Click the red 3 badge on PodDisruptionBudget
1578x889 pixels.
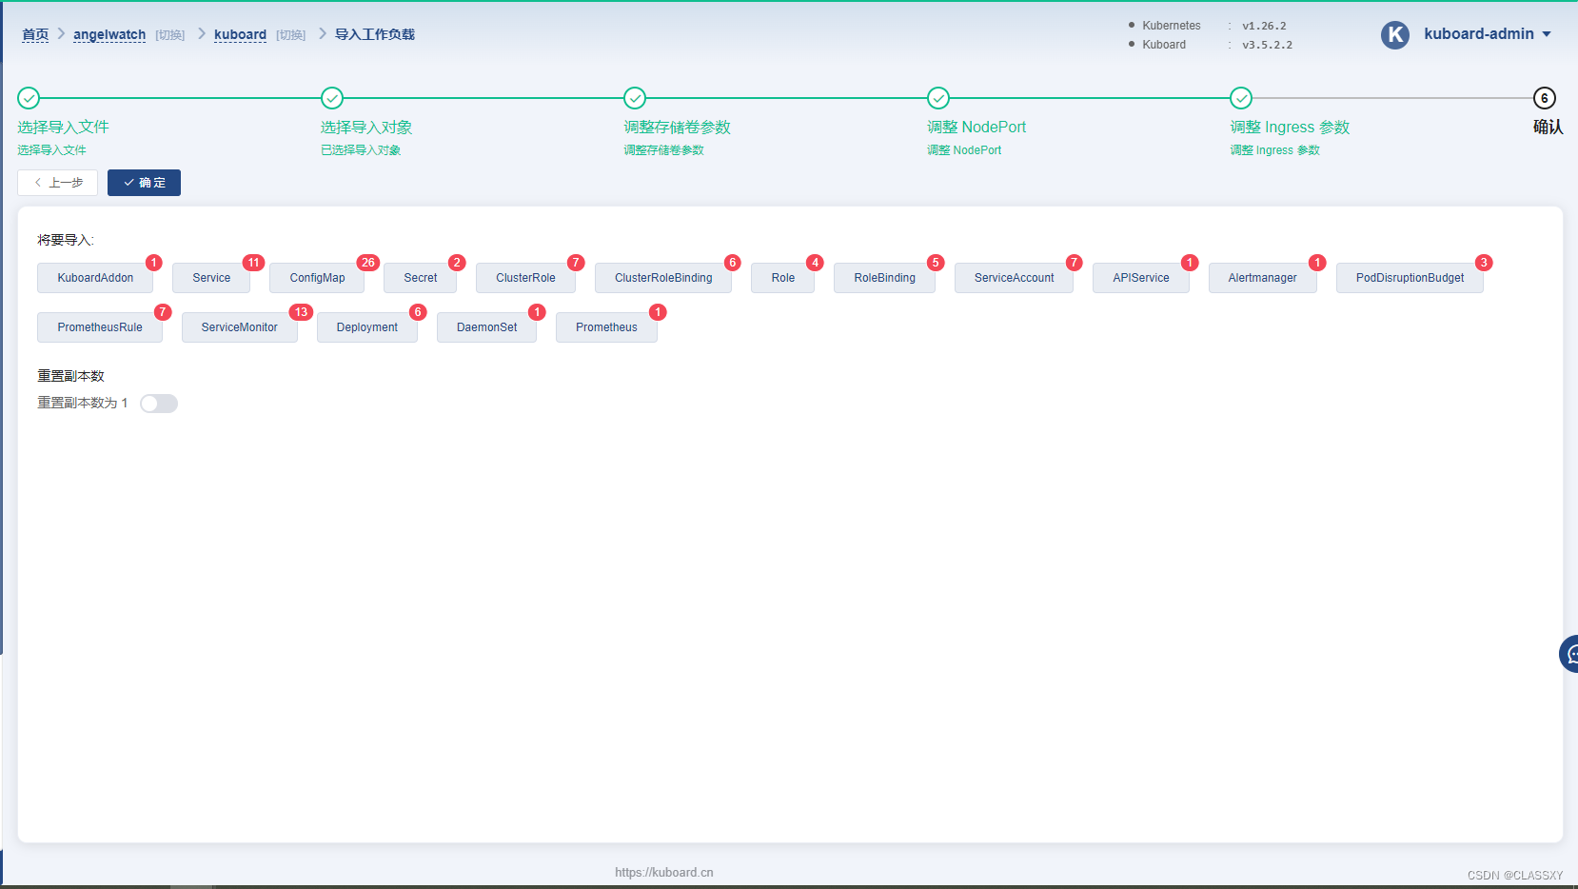(x=1483, y=263)
